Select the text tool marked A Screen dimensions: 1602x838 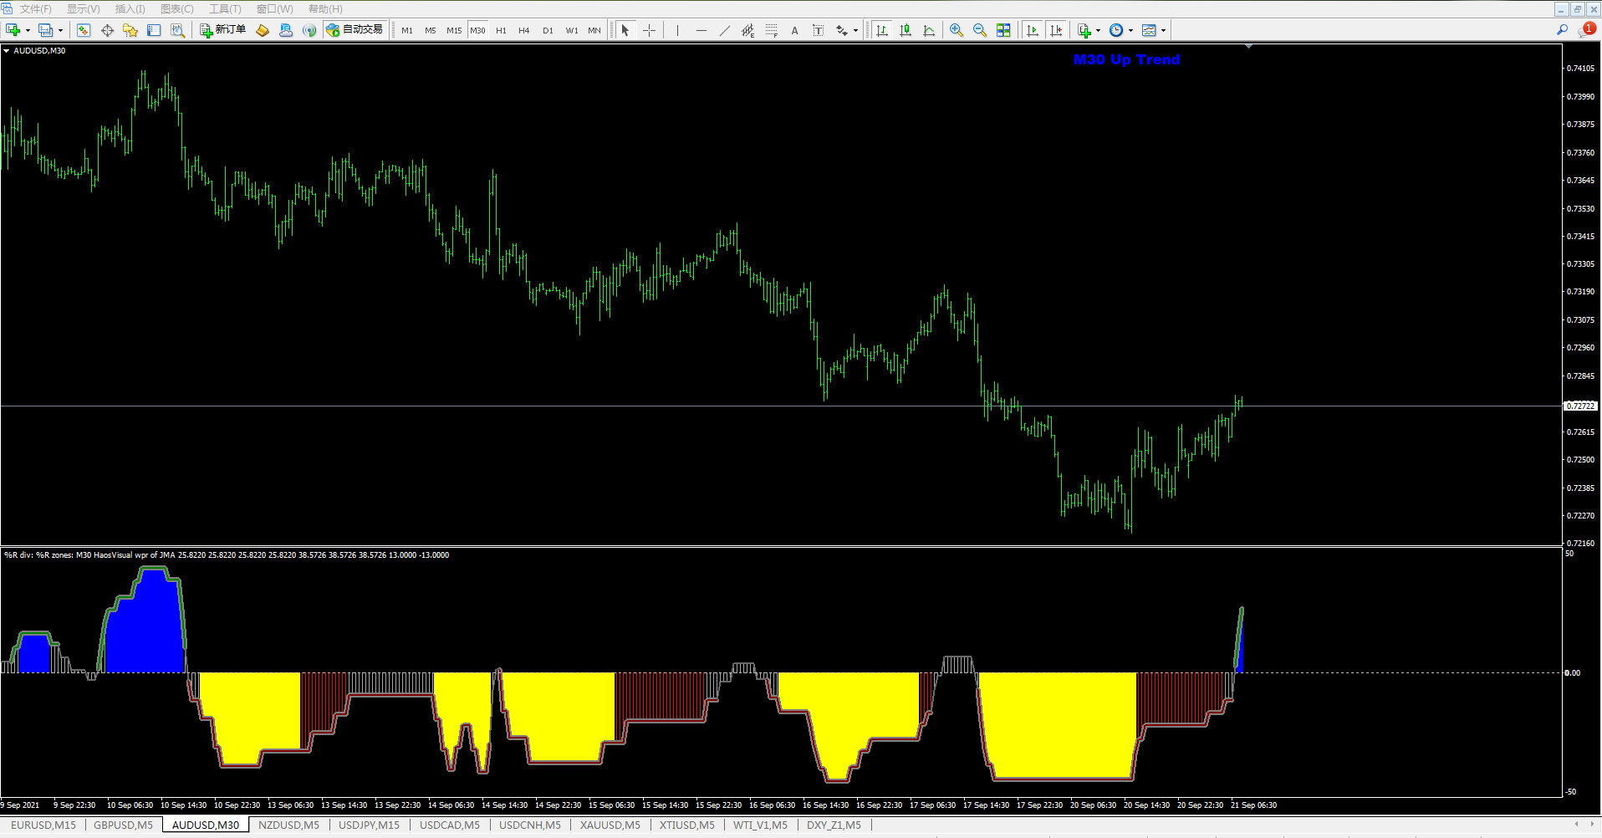(794, 30)
